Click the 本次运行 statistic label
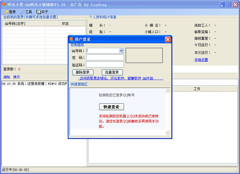The width and height of the screenshot is (240, 174). [x=202, y=53]
